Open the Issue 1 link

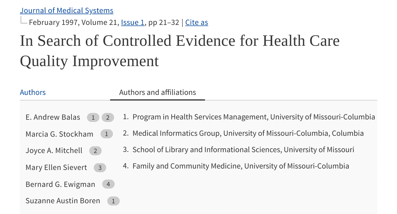pos(132,22)
